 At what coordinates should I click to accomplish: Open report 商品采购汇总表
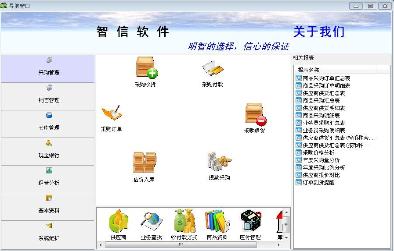pyautogui.click(x=321, y=101)
